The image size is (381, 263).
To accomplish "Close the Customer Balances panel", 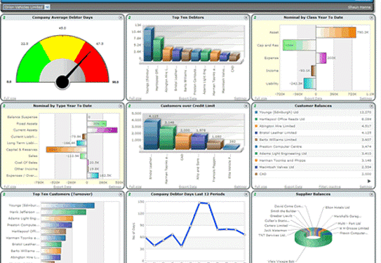I will click(x=371, y=106).
